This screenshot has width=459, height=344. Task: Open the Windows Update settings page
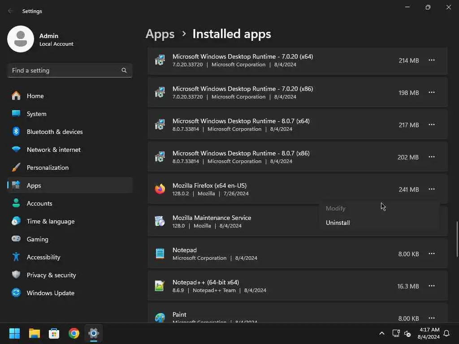(50, 293)
